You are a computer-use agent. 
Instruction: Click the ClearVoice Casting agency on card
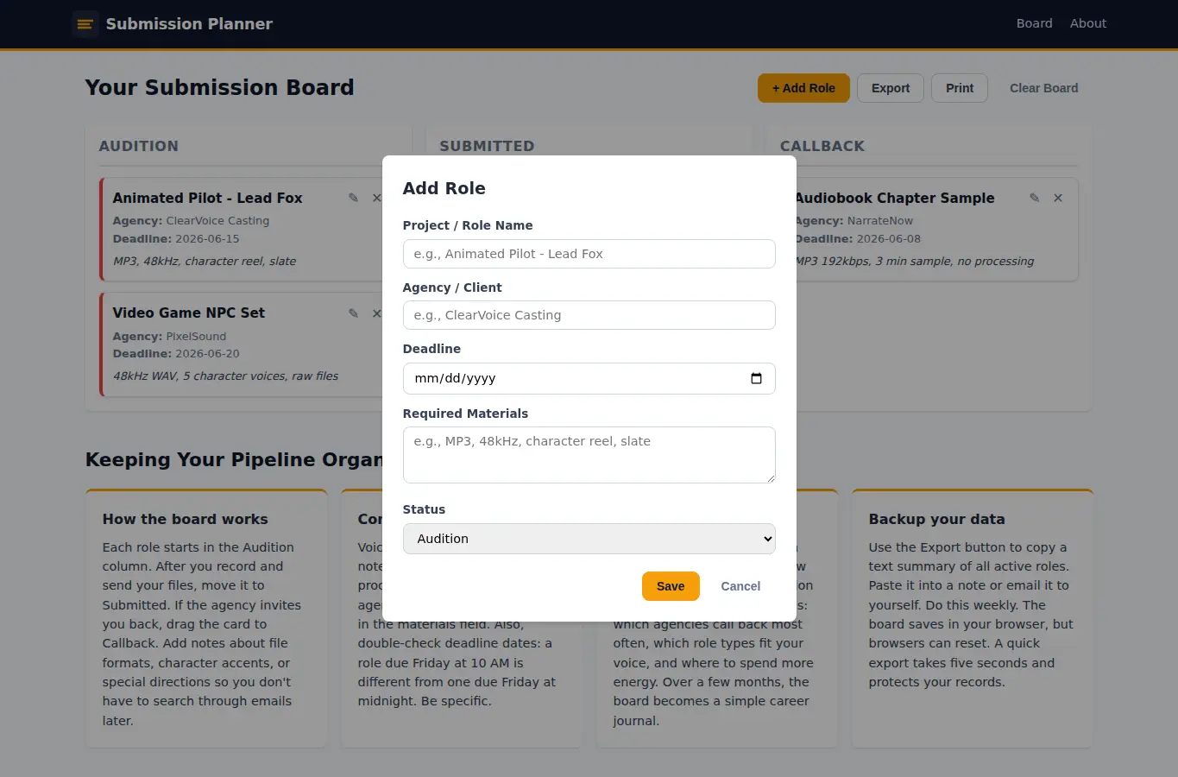[217, 221]
